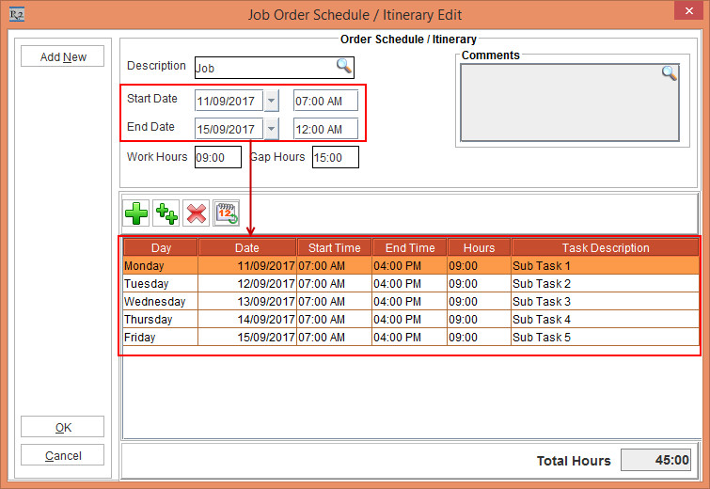The height and width of the screenshot is (489, 710).
Task: Open the End Date dropdown calendar
Action: pos(271,129)
